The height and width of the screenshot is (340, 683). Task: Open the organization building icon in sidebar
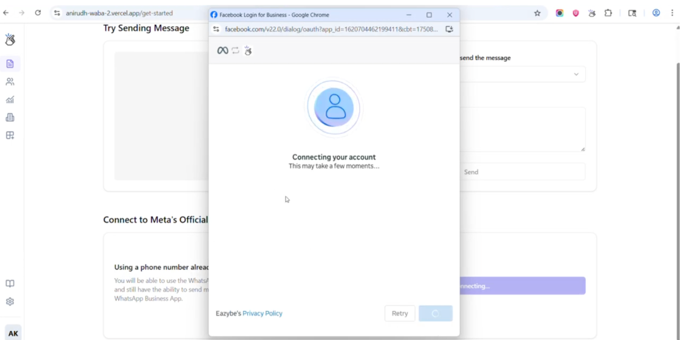tap(10, 118)
